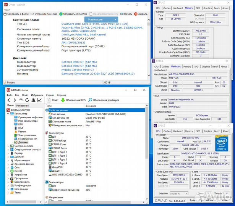Open the Файл menu in AIDA64 Extreme
This screenshot has width=235, height=206.
click(9, 95)
